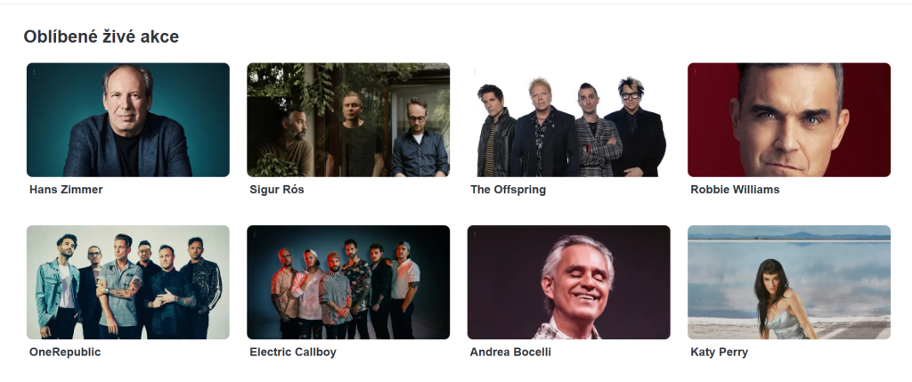Open three-dot menu on The Offspring image
The height and width of the screenshot is (382, 912).
pyautogui.click(x=476, y=71)
